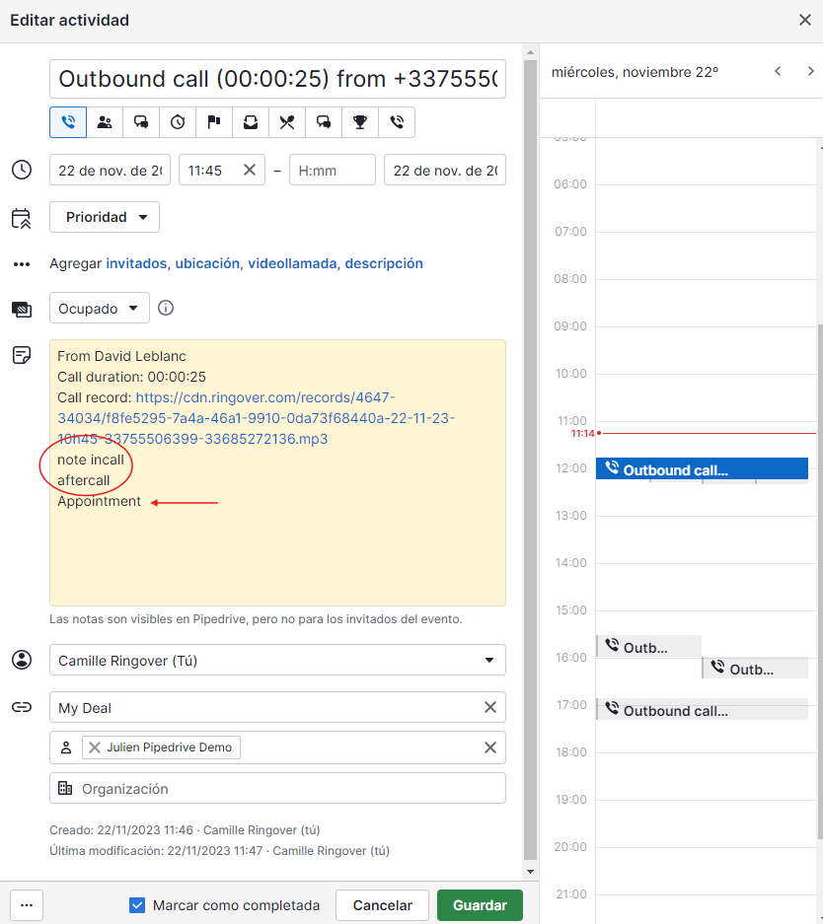823x924 pixels.
Task: Click the Cancelar button
Action: coord(382,905)
